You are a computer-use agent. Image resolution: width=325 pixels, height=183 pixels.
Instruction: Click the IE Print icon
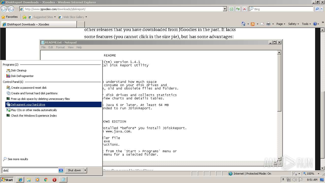tap(268, 24)
